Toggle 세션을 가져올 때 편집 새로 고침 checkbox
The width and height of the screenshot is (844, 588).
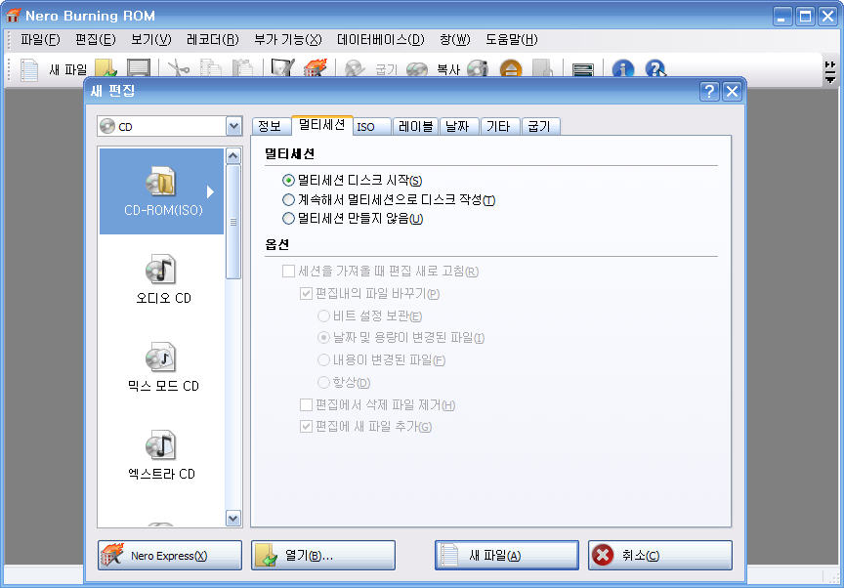288,271
